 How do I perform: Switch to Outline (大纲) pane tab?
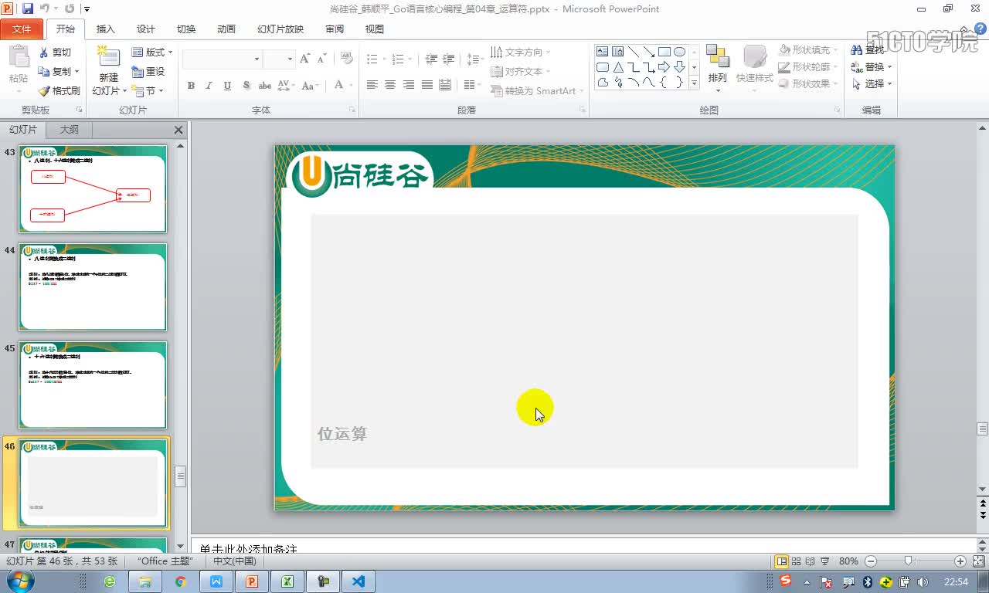(x=70, y=130)
